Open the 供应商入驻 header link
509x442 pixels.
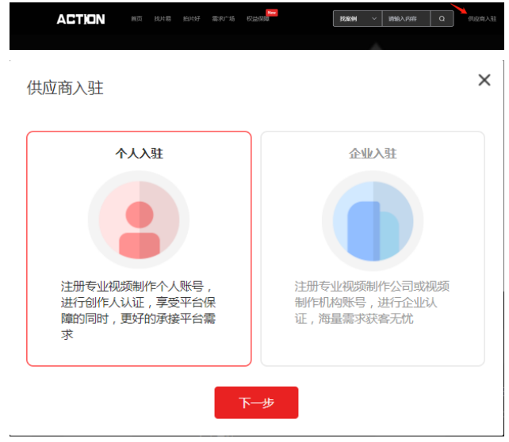click(482, 19)
